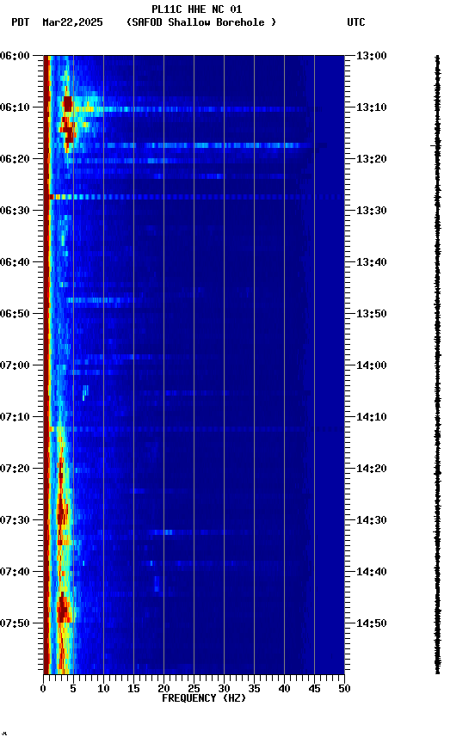Click the 07:10 PDT time label

coord(15,417)
